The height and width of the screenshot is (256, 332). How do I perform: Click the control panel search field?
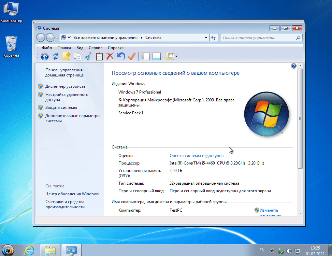coord(261,38)
